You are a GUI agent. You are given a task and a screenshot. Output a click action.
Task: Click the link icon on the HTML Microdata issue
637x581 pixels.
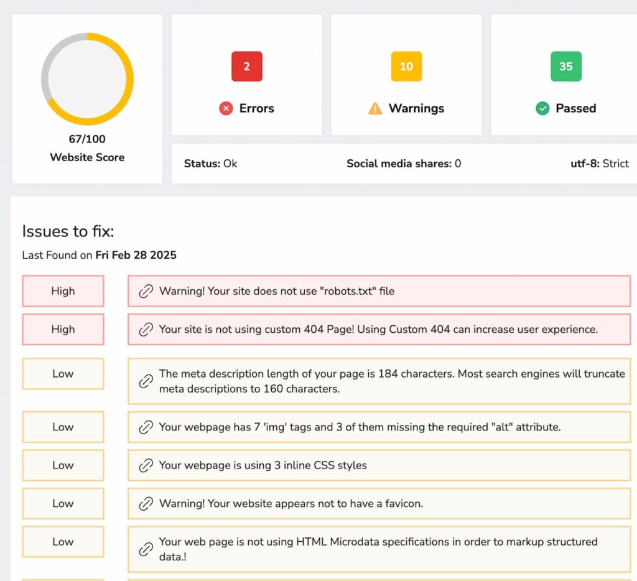coord(146,549)
